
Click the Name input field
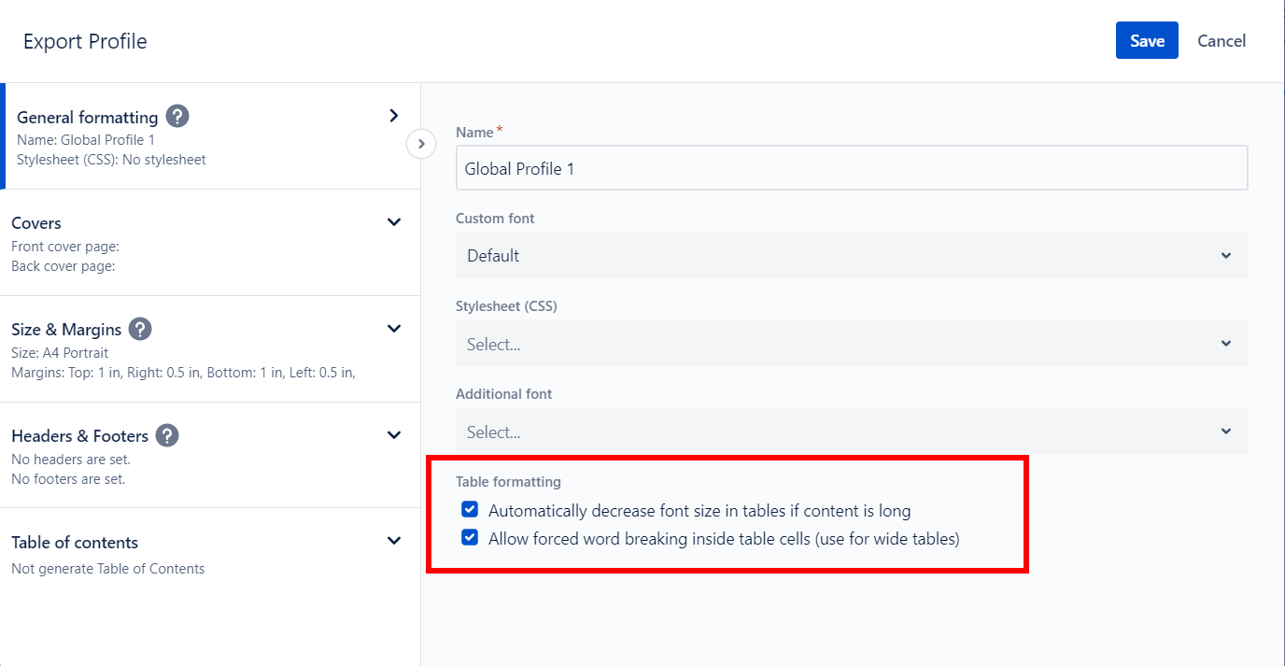(851, 169)
